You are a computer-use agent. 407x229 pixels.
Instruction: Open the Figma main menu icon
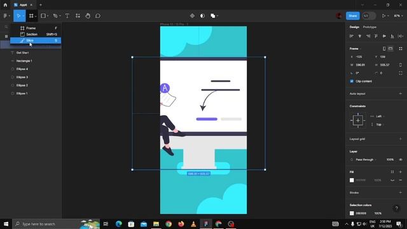click(5, 16)
